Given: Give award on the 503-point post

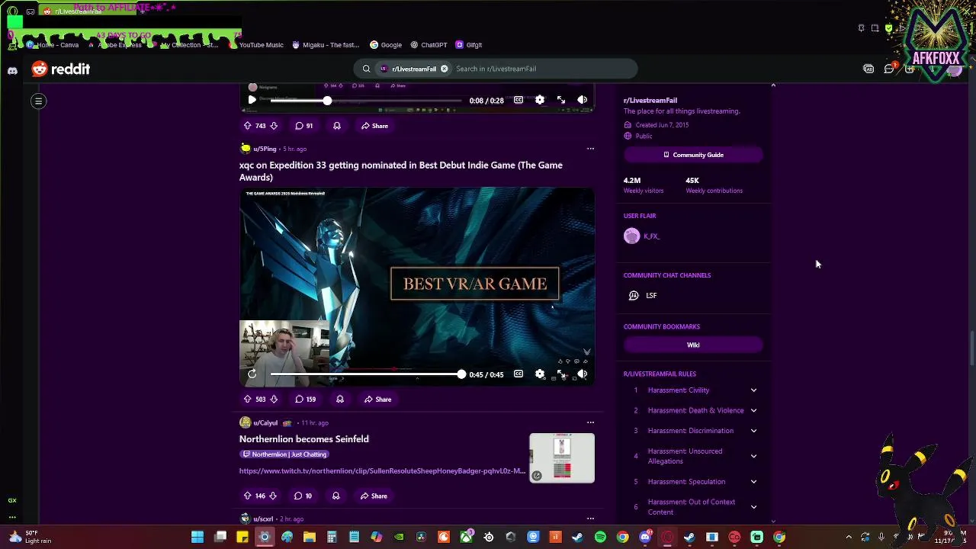Looking at the screenshot, I should pos(340,399).
